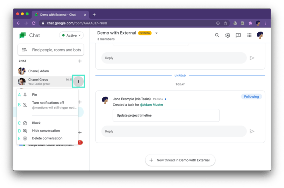Viewport: 284px width, 188px height.
Task: Toggle the Following button on the thread
Action: pyautogui.click(x=251, y=97)
